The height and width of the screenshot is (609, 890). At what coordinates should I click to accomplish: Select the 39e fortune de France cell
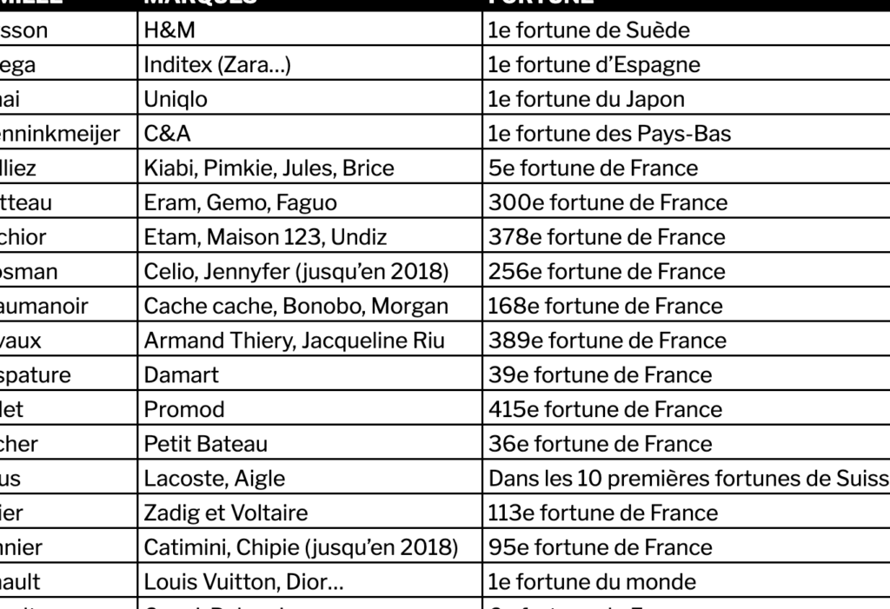coord(687,374)
